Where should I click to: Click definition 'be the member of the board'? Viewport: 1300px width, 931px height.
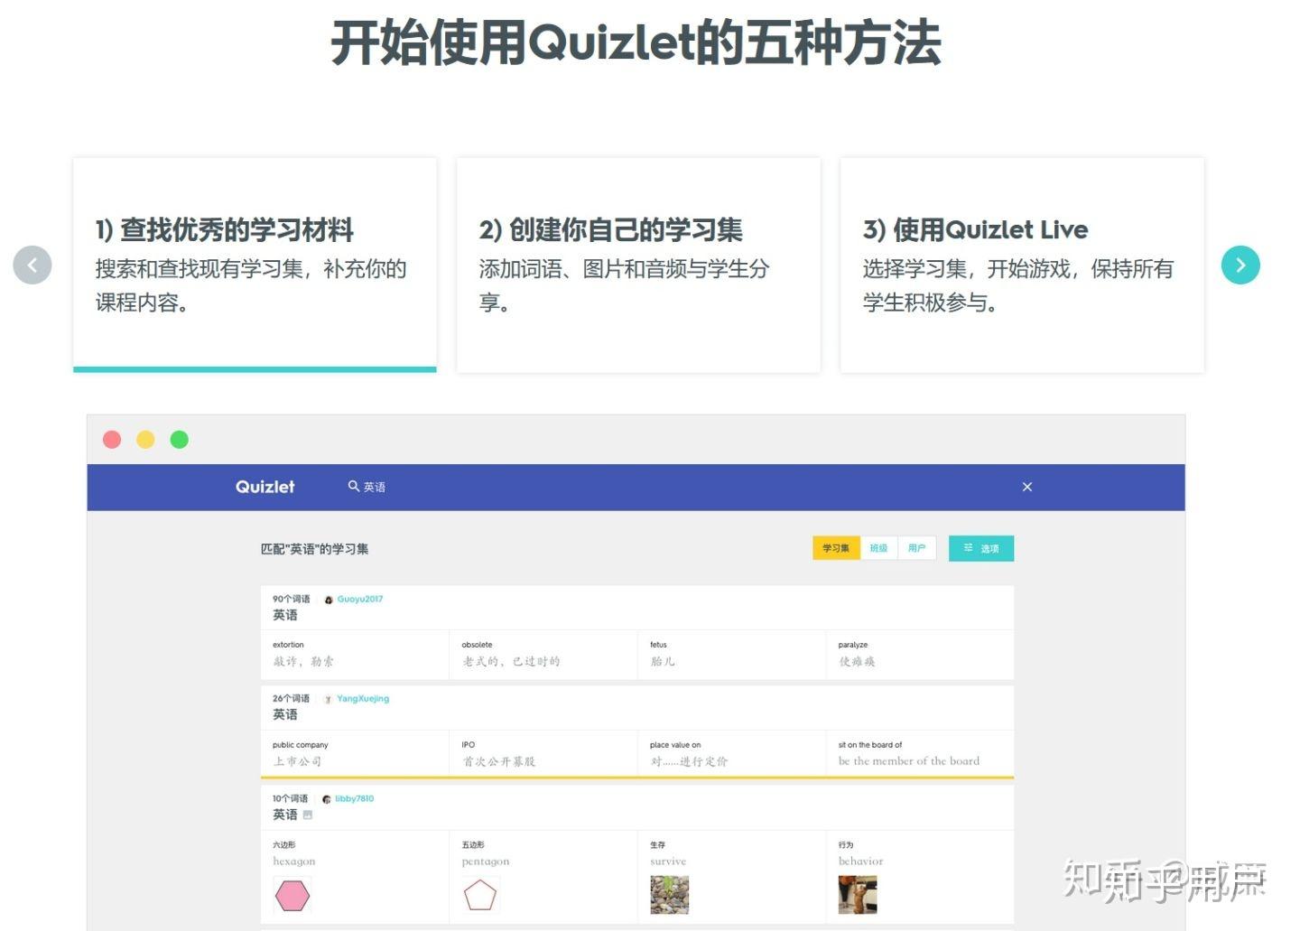pyautogui.click(x=909, y=761)
